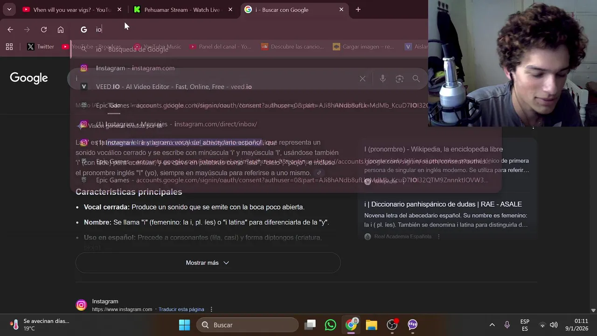The image size is (597, 336).
Task: Open the Wi-Fi network settings
Action: [542, 325]
